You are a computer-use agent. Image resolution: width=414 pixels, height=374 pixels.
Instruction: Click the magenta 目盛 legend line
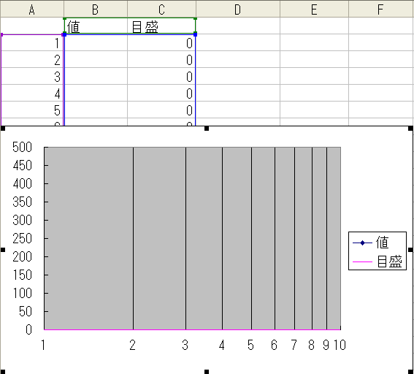tap(362, 262)
